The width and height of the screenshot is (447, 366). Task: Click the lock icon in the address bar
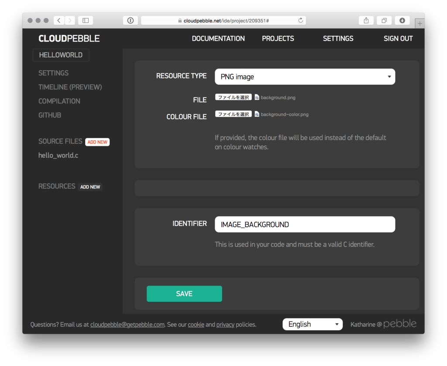coord(180,21)
